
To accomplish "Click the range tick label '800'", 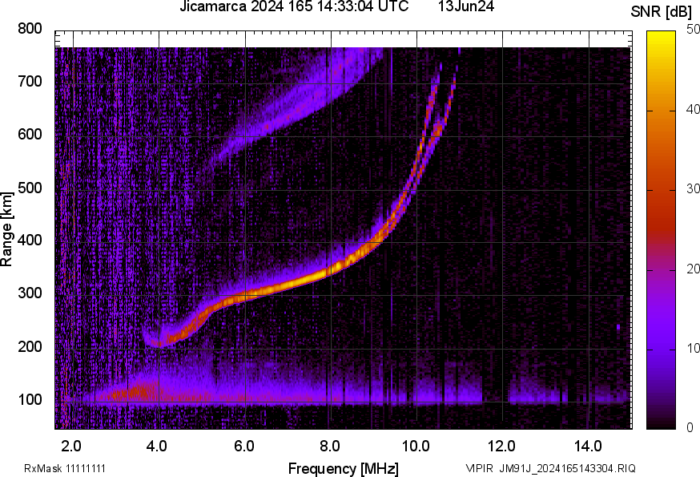I will point(30,29).
